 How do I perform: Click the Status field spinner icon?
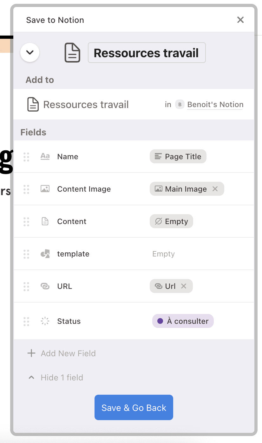pos(45,321)
